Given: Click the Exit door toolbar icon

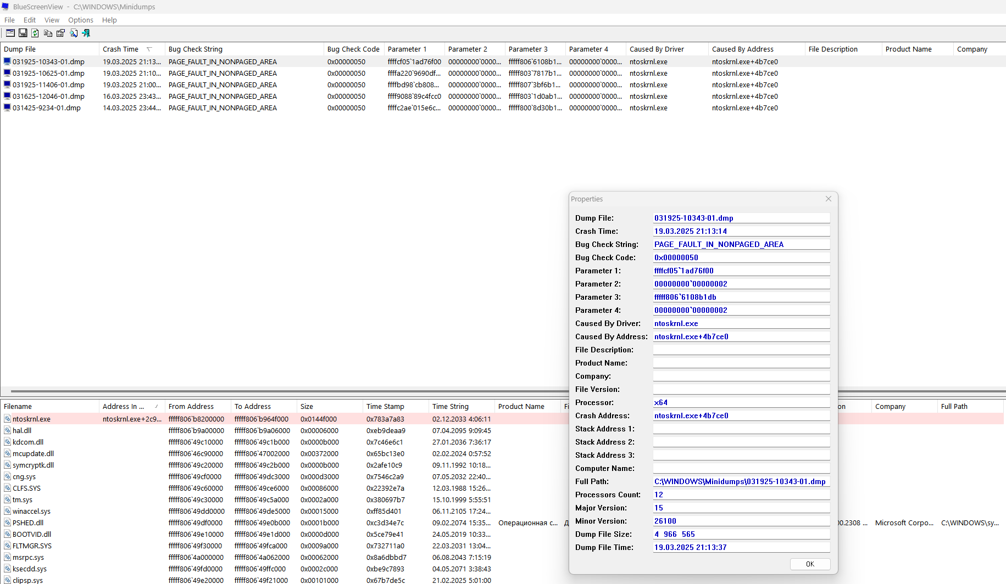Looking at the screenshot, I should tap(86, 33).
